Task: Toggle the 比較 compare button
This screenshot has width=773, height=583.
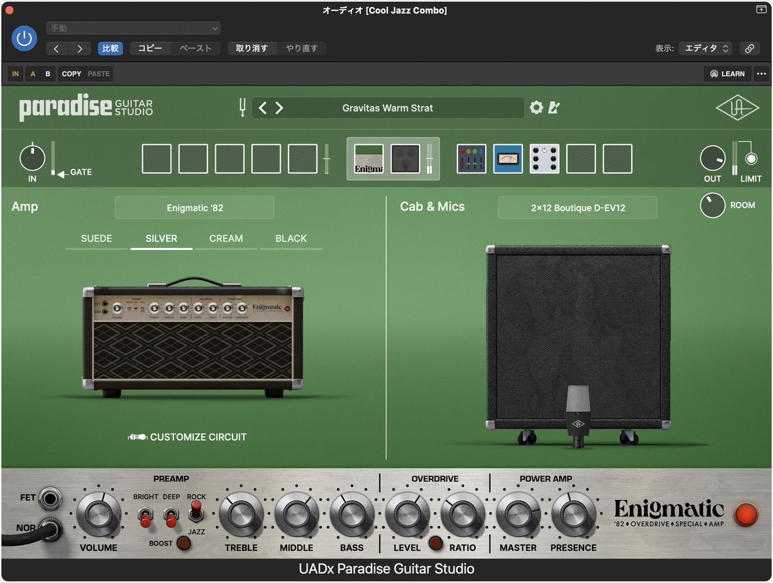Action: point(110,48)
